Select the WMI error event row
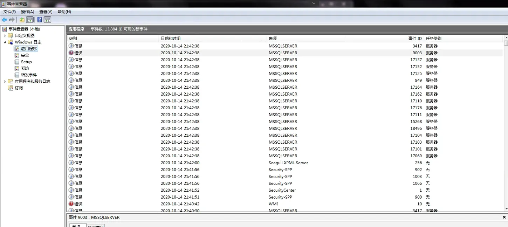This screenshot has height=227, width=508. point(273,204)
